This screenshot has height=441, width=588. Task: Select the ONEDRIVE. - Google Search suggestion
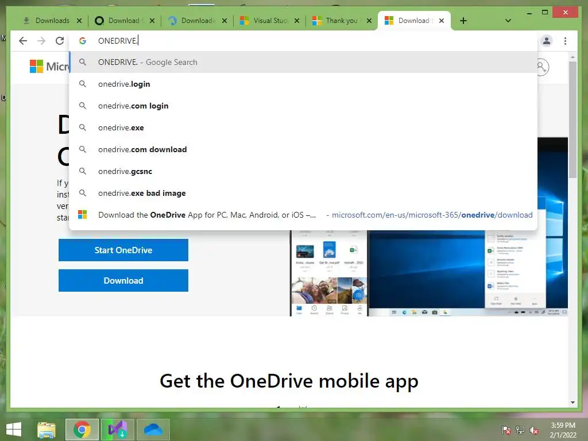click(x=303, y=62)
